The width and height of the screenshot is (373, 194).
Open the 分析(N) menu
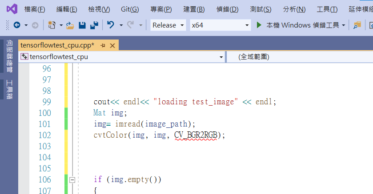294,9
